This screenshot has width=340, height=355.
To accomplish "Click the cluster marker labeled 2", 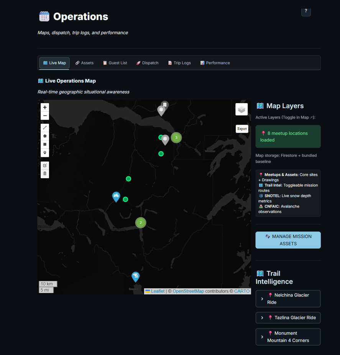I will point(141,223).
